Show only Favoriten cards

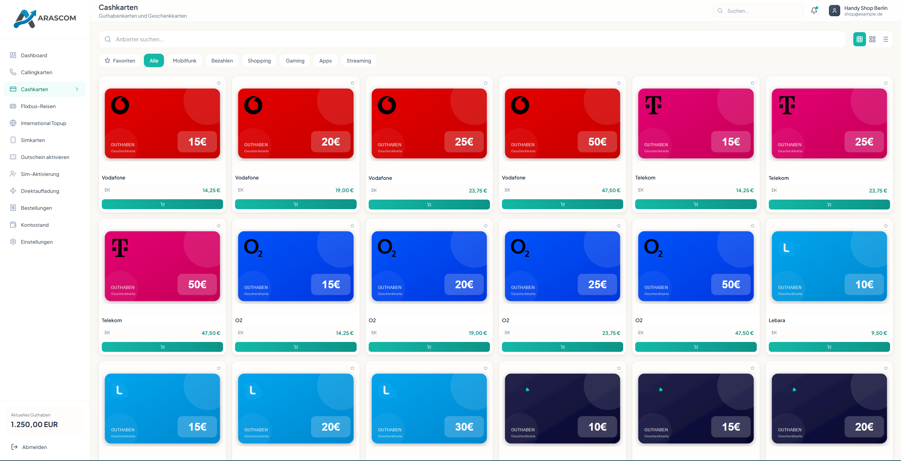pyautogui.click(x=120, y=61)
